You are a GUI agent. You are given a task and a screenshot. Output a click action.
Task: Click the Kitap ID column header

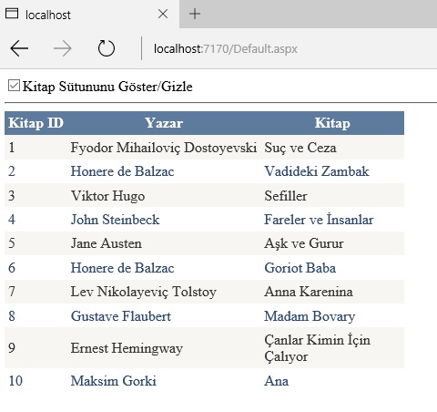[36, 123]
